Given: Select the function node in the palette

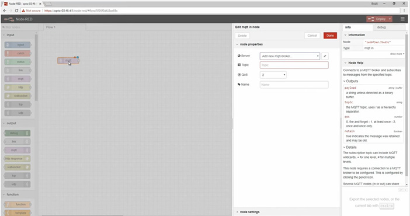Looking at the screenshot, I should click(18, 204).
